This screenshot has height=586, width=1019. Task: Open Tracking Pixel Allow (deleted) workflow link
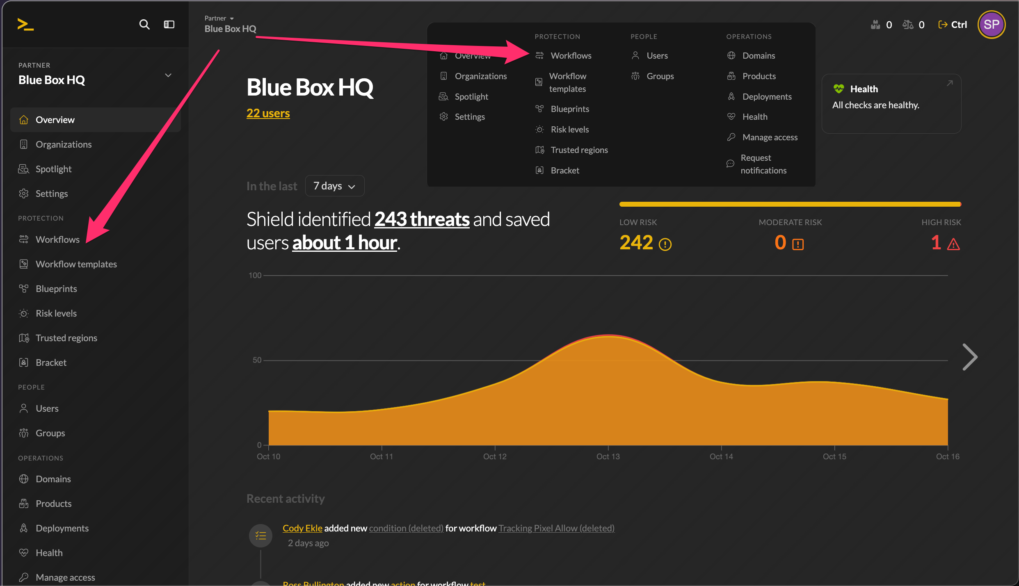coord(556,528)
